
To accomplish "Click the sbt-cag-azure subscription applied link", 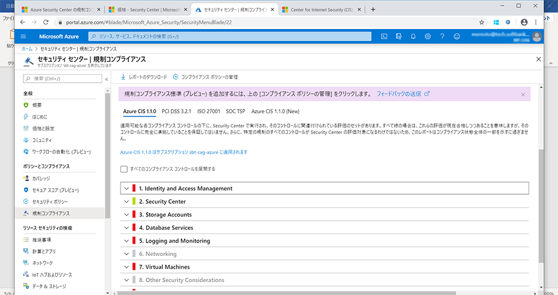I will [x=184, y=152].
